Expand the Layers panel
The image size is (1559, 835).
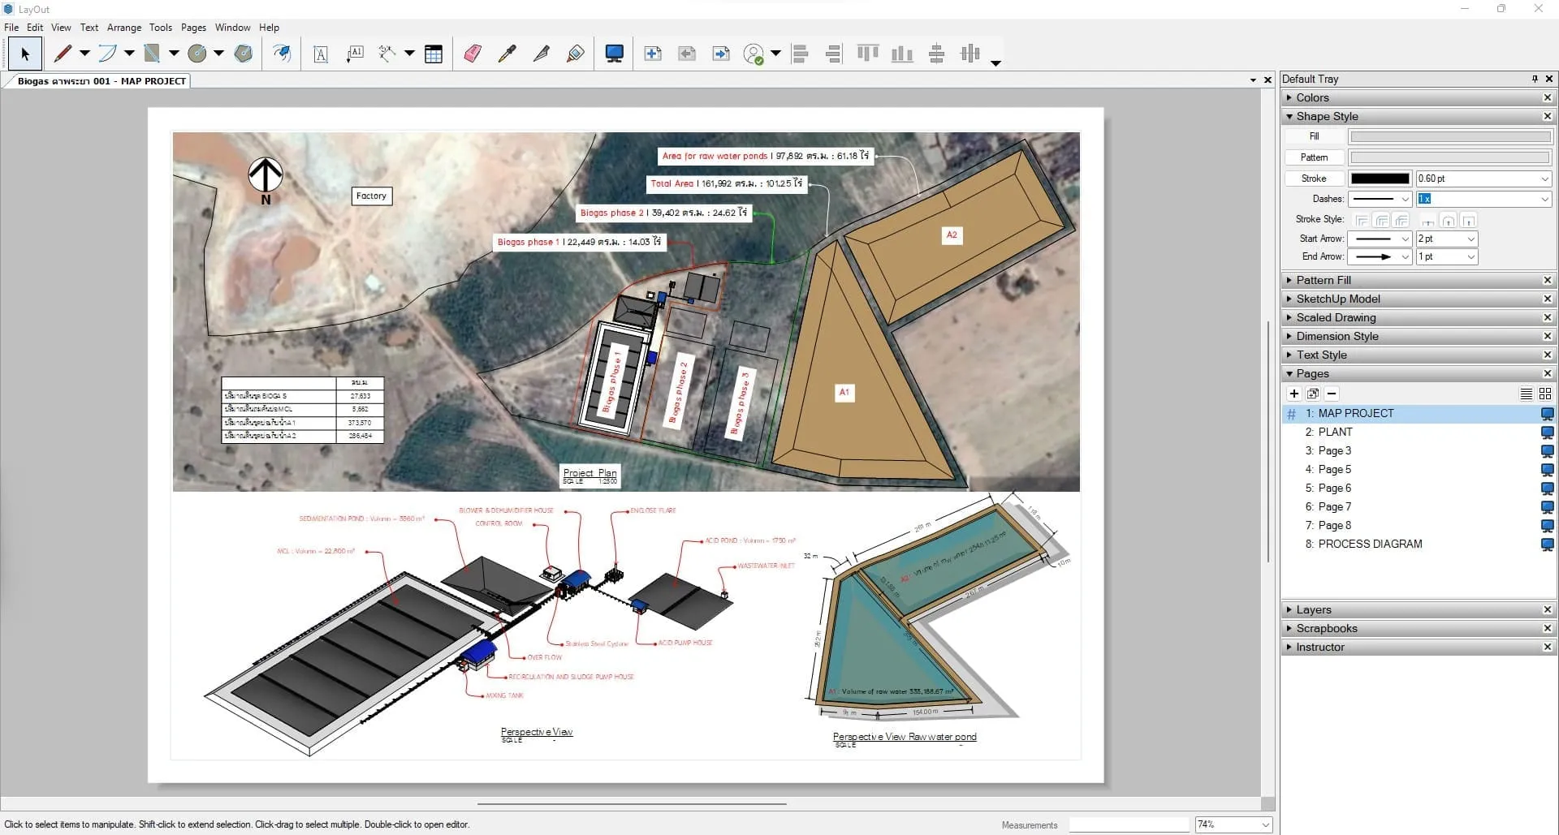tap(1289, 609)
